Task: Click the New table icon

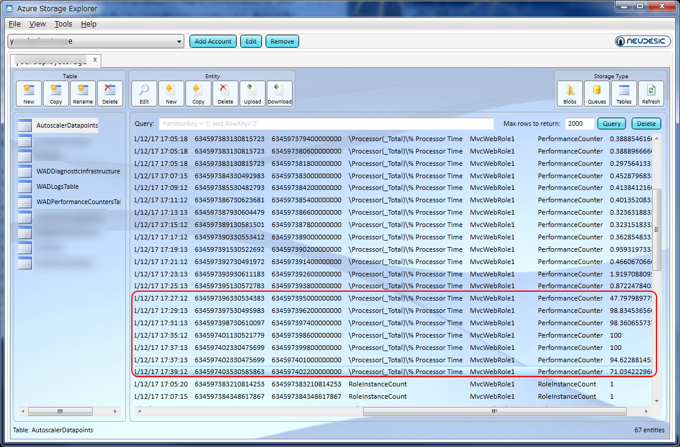Action: tap(29, 94)
